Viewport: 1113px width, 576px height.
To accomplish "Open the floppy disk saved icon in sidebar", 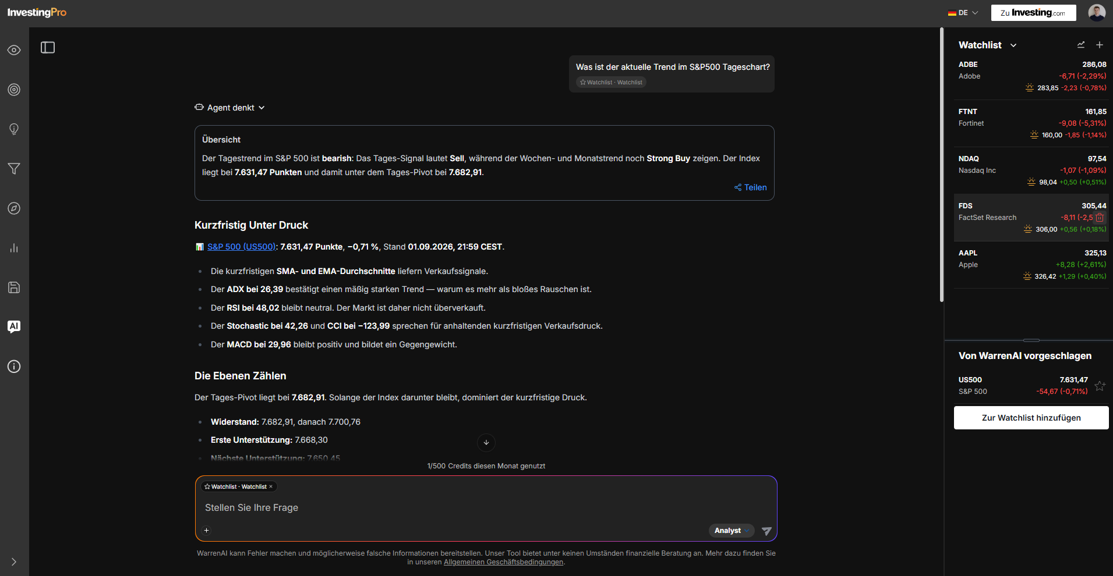I will click(14, 287).
